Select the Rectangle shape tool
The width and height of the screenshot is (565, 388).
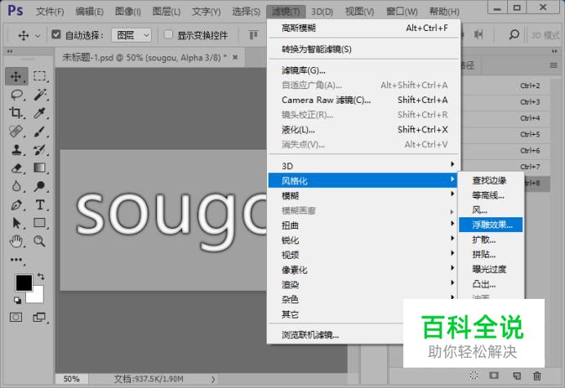pyautogui.click(x=40, y=223)
